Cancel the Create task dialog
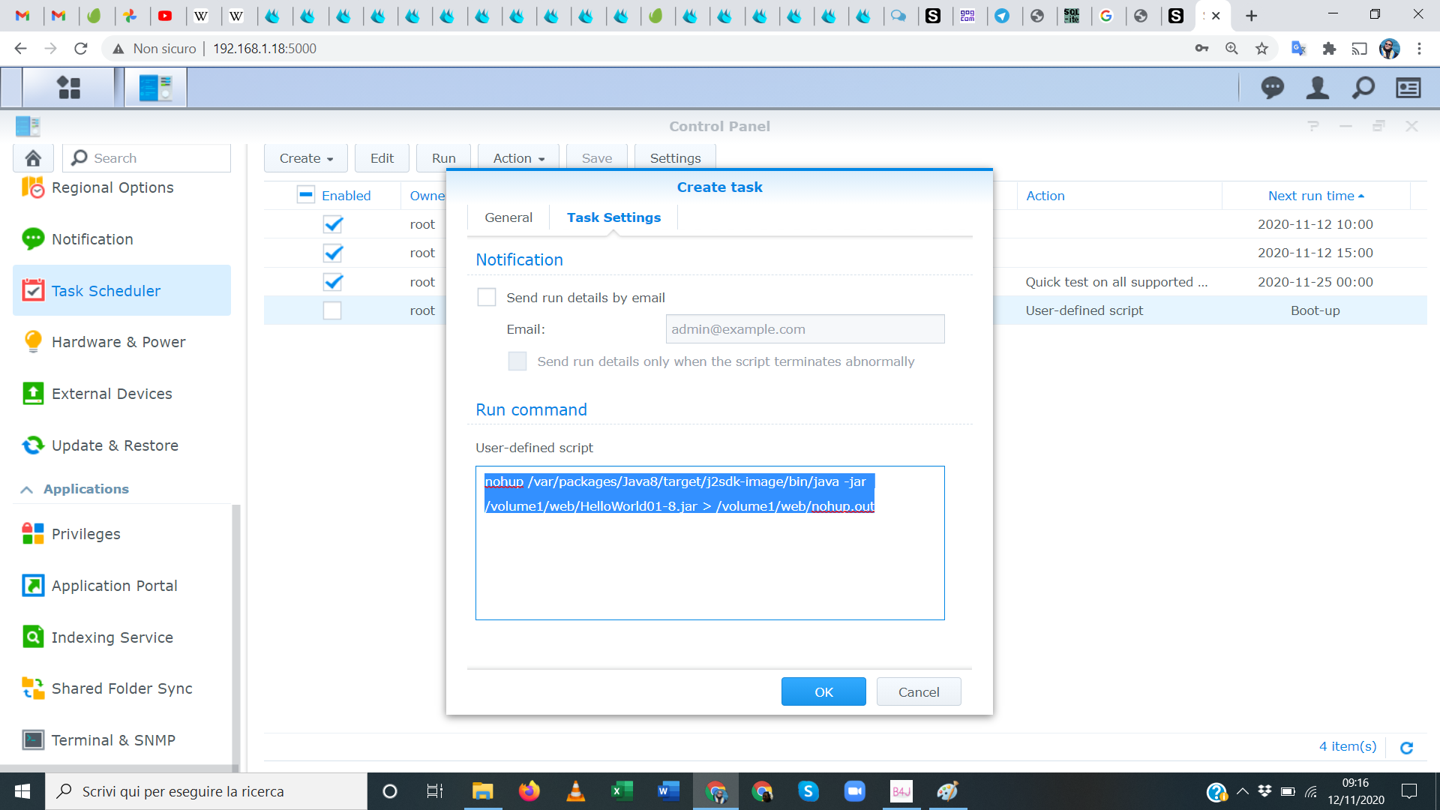 918,691
